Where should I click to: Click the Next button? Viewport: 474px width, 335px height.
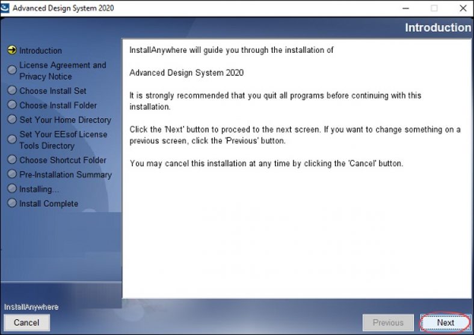point(445,322)
